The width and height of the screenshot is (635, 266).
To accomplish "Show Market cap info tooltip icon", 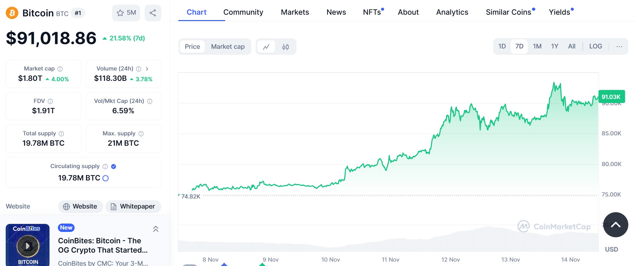I will [x=60, y=69].
